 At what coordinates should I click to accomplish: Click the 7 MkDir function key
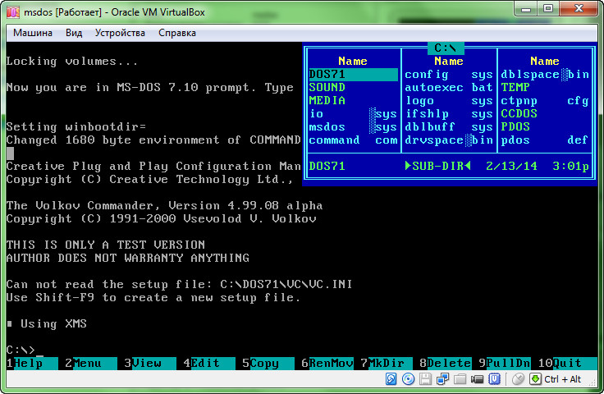pyautogui.click(x=386, y=363)
